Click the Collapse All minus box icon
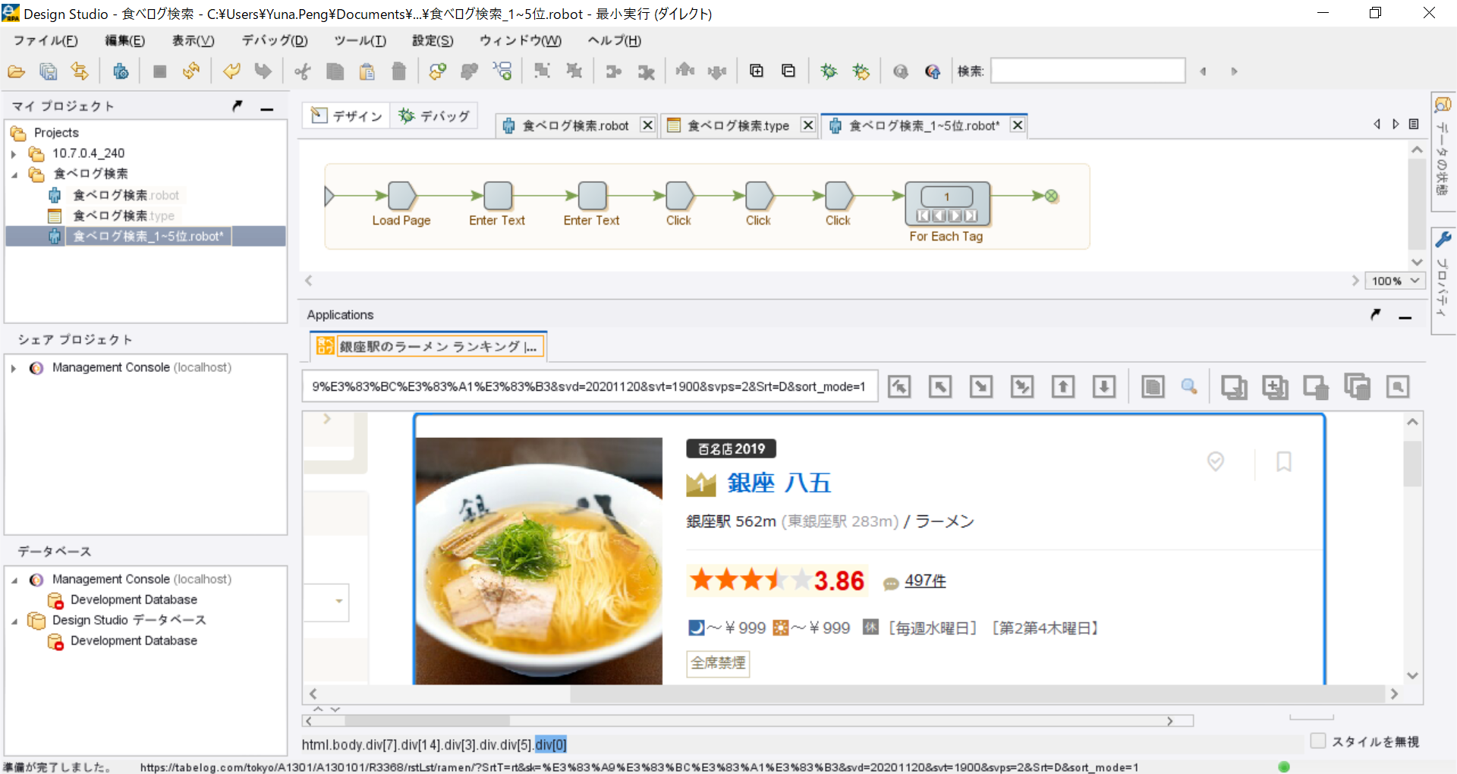The height and width of the screenshot is (774, 1457). [788, 71]
